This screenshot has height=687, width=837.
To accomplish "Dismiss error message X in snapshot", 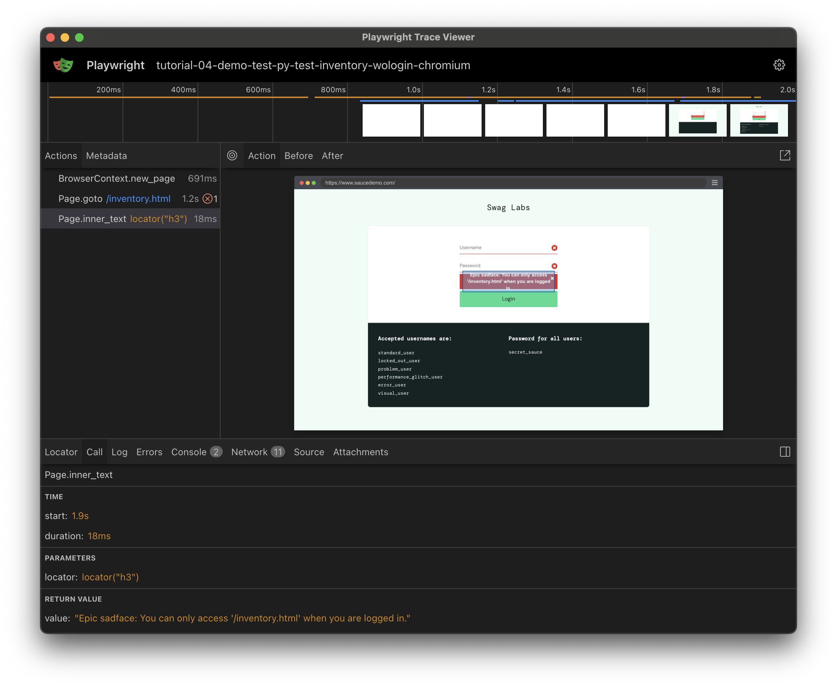I will point(552,279).
